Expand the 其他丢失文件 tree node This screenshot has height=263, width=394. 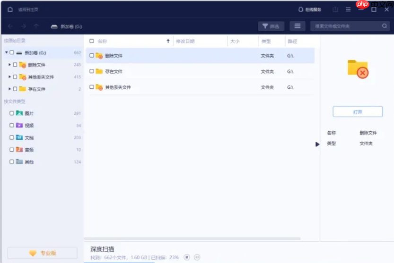[x=9, y=76]
